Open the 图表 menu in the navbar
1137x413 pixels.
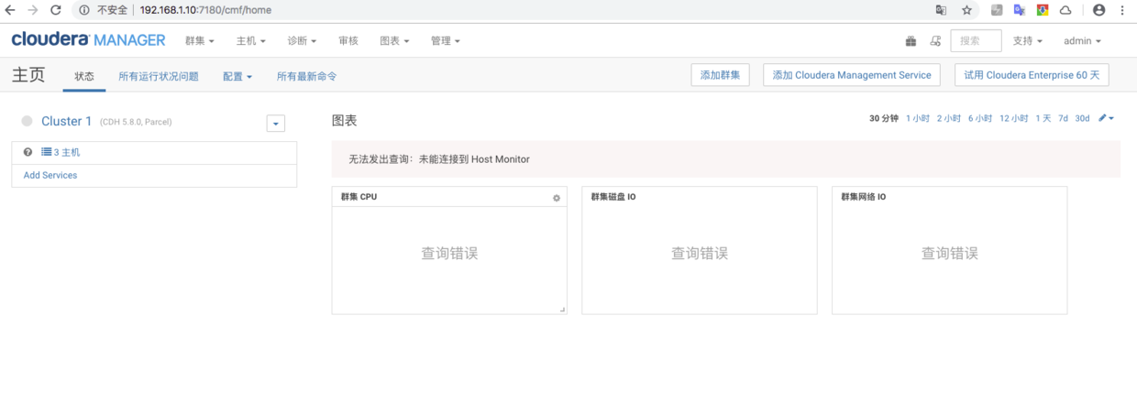394,41
